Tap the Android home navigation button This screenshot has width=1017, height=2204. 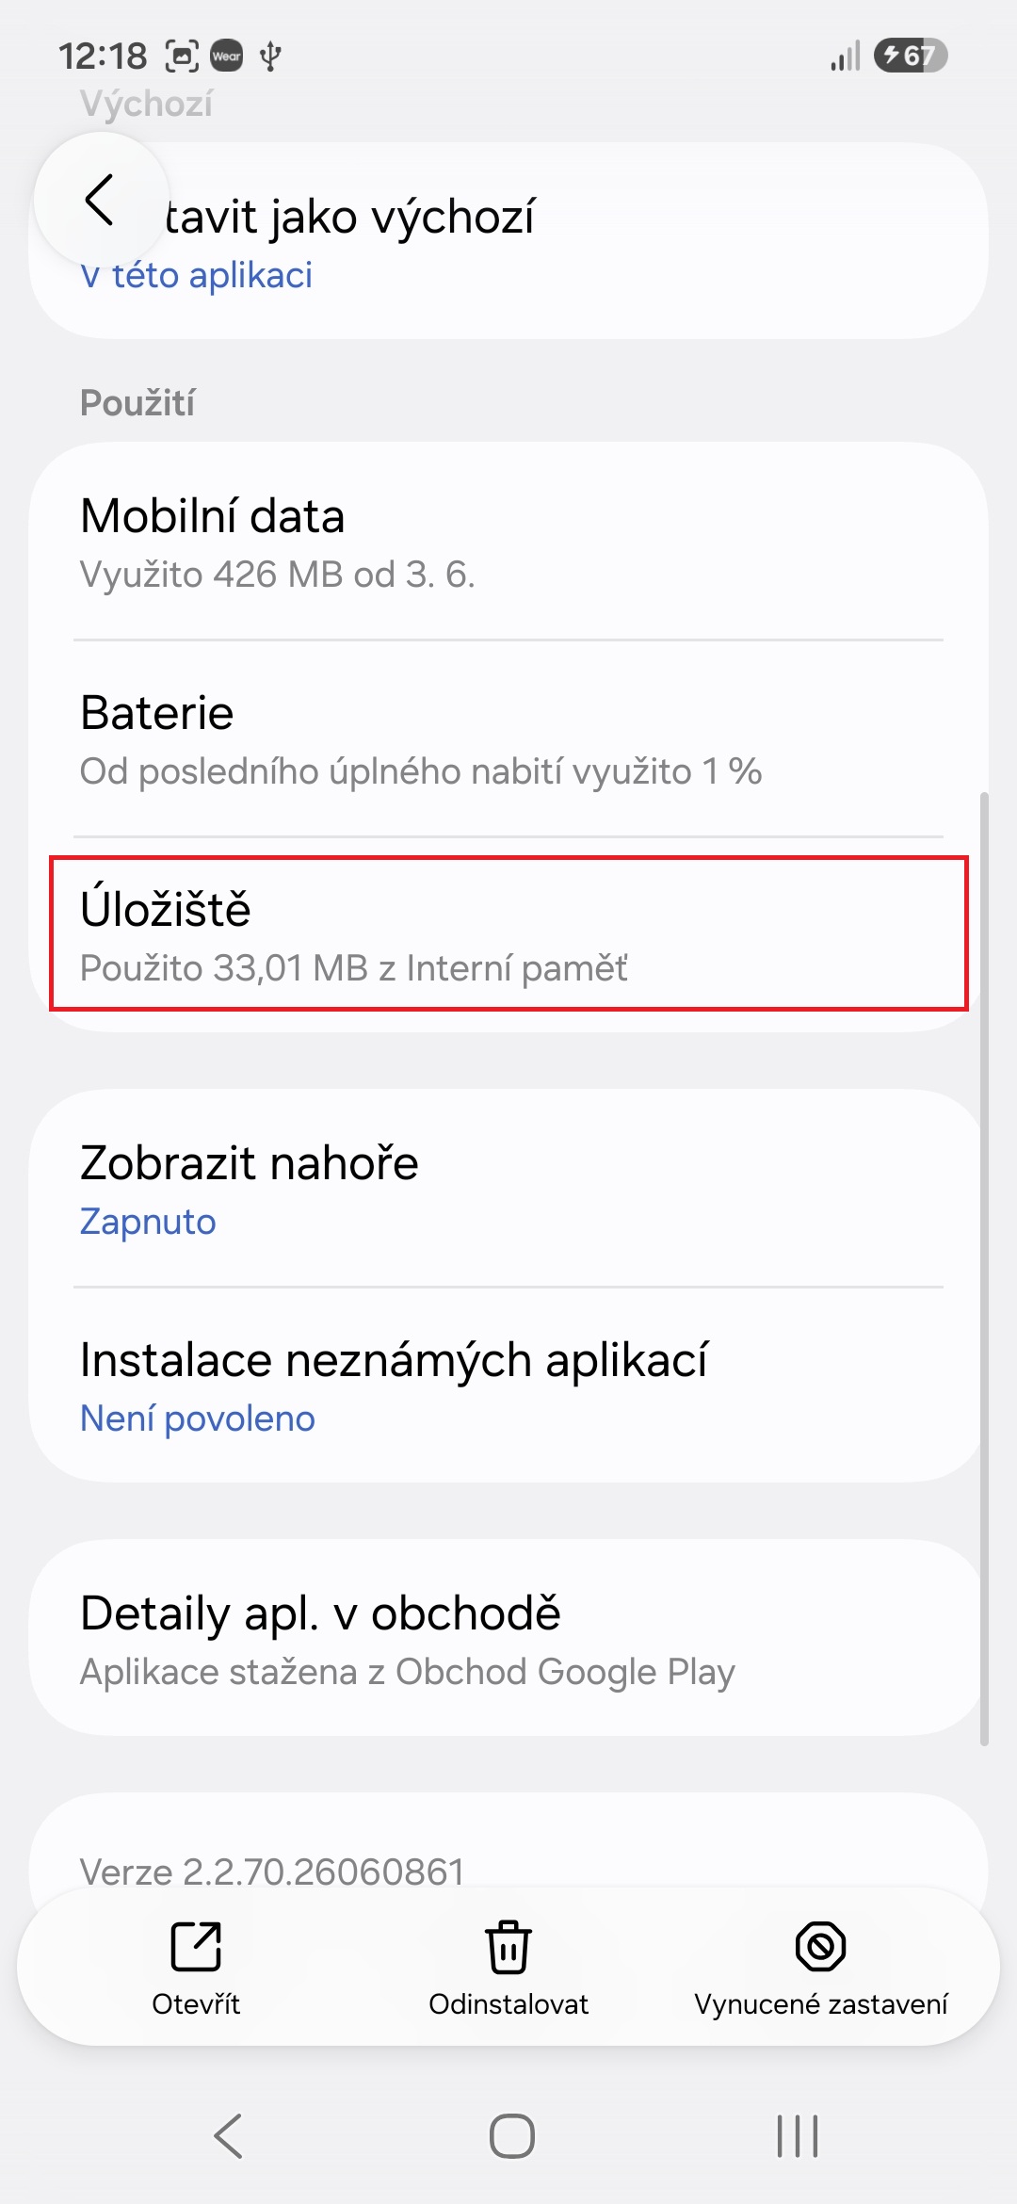pos(511,2135)
